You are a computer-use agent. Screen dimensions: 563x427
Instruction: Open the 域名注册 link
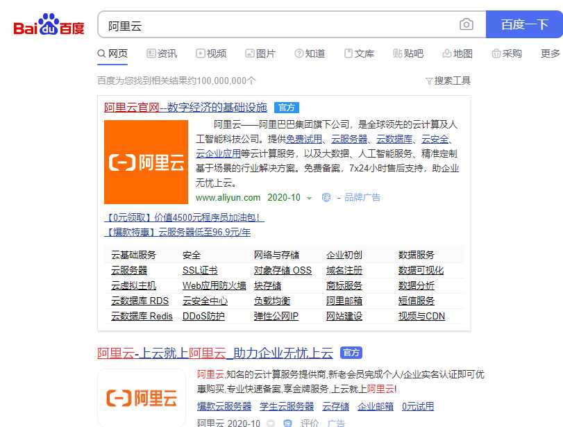pos(344,270)
